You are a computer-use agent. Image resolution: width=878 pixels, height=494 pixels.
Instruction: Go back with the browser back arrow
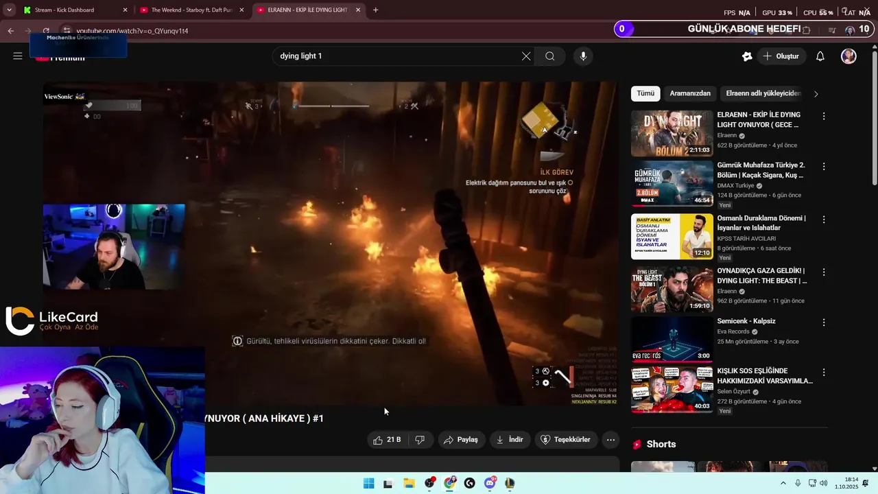(11, 31)
